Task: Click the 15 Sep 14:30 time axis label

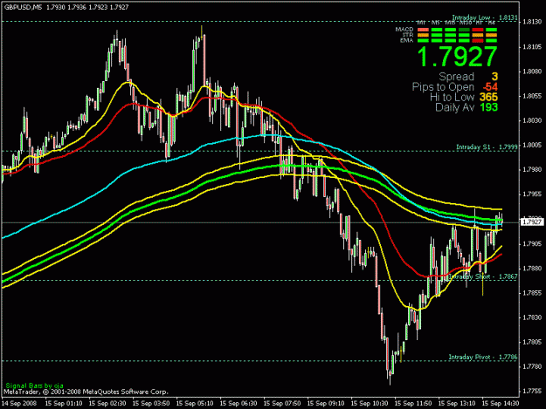Action: click(501, 404)
